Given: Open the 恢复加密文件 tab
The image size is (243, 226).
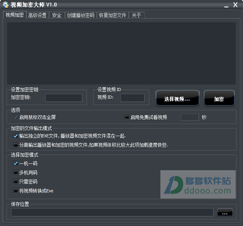Looking at the screenshot, I should point(113,15).
